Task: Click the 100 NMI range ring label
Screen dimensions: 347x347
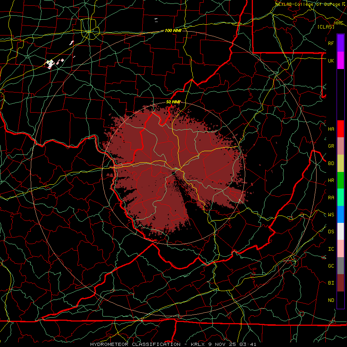Action: pyautogui.click(x=173, y=30)
